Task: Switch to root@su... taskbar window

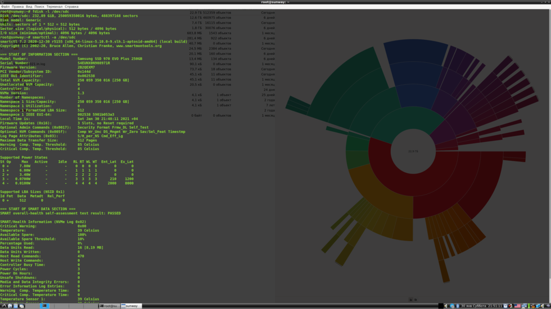Action: tap(109, 306)
